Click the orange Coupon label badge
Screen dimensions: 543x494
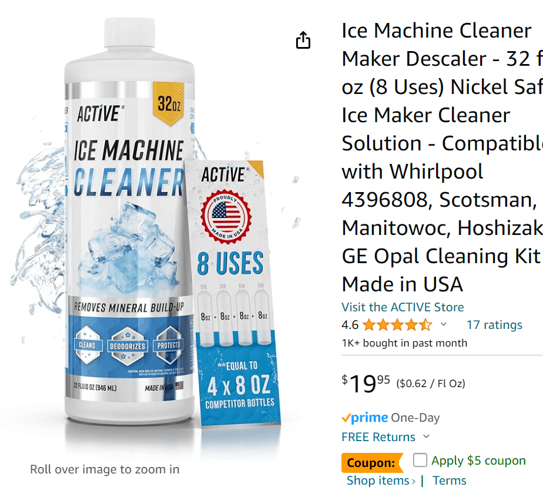point(371,463)
